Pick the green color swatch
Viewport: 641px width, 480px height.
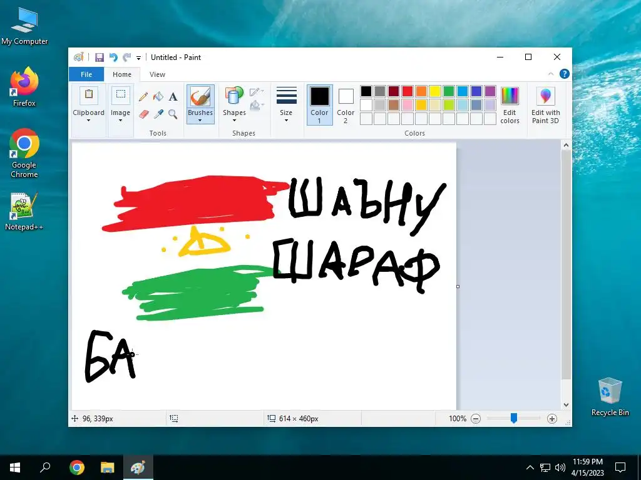coord(448,91)
